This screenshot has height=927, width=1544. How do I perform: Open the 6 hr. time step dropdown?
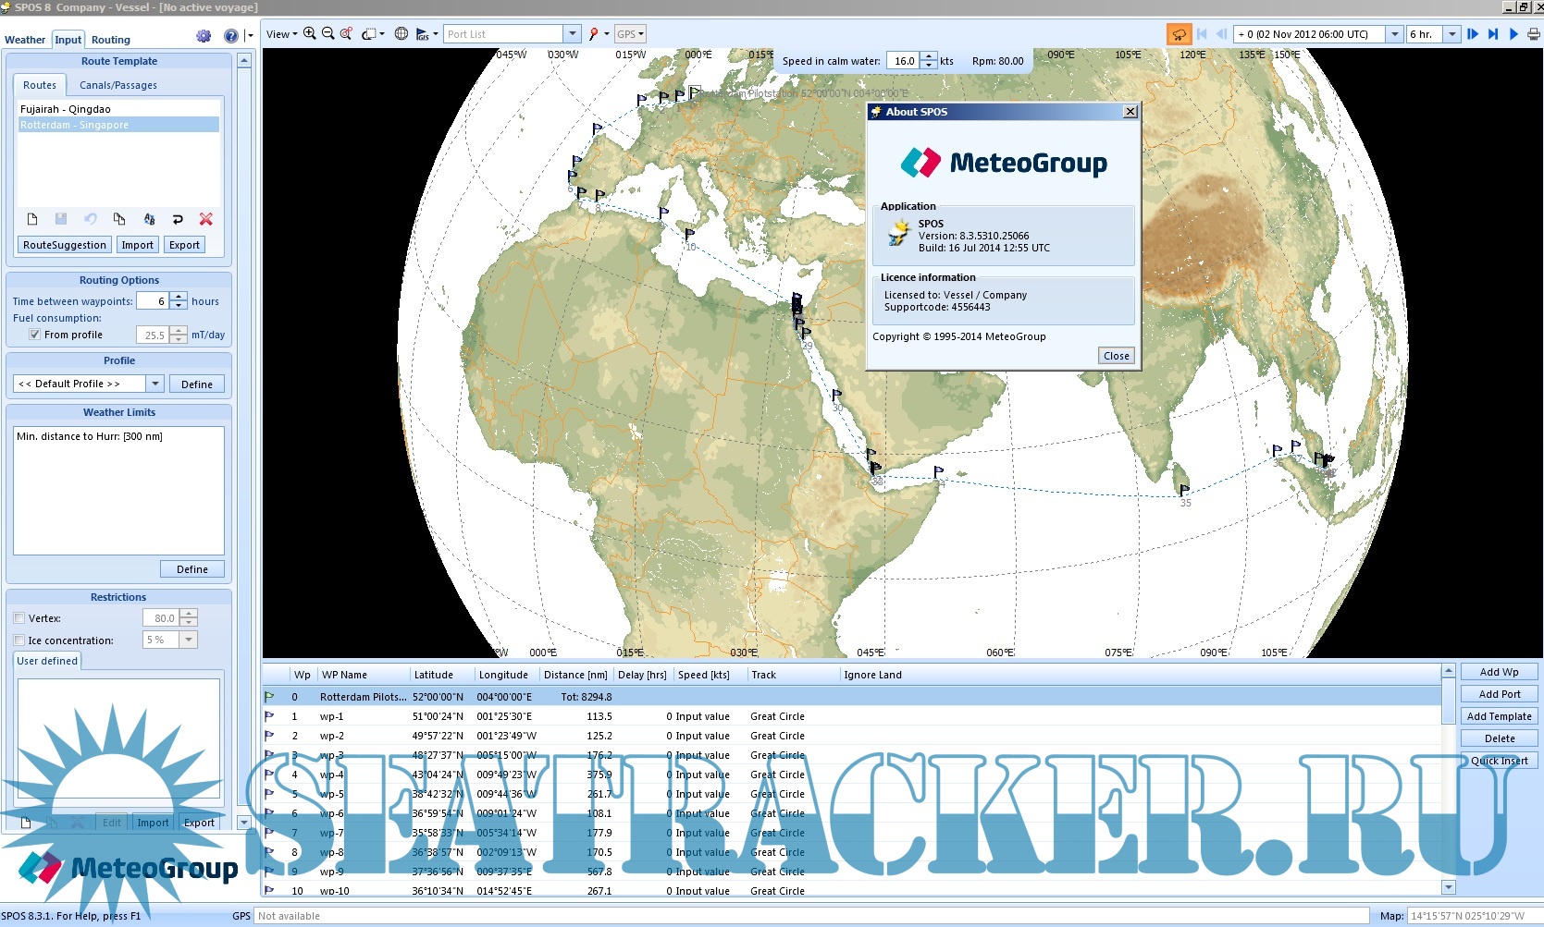click(1451, 34)
